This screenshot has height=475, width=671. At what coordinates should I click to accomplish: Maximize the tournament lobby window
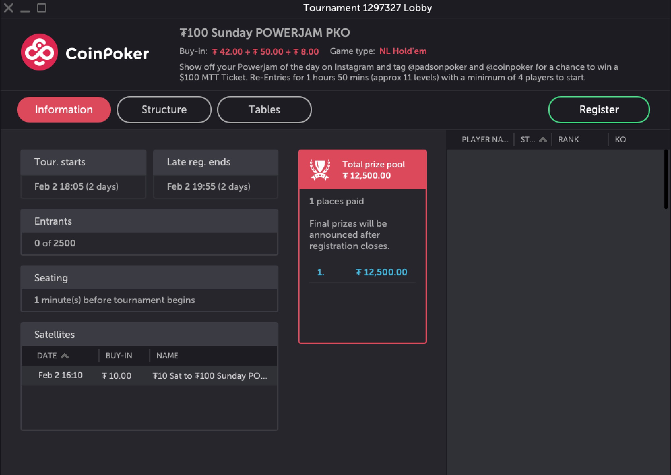pos(42,8)
